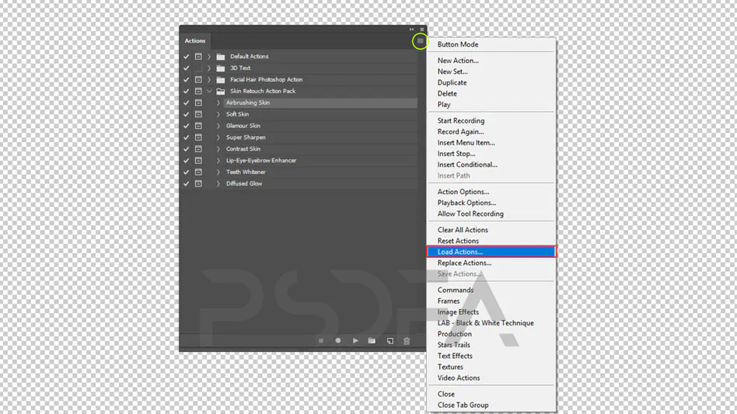Choose Load Actions... from the menu
The height and width of the screenshot is (414, 737).
point(491,252)
